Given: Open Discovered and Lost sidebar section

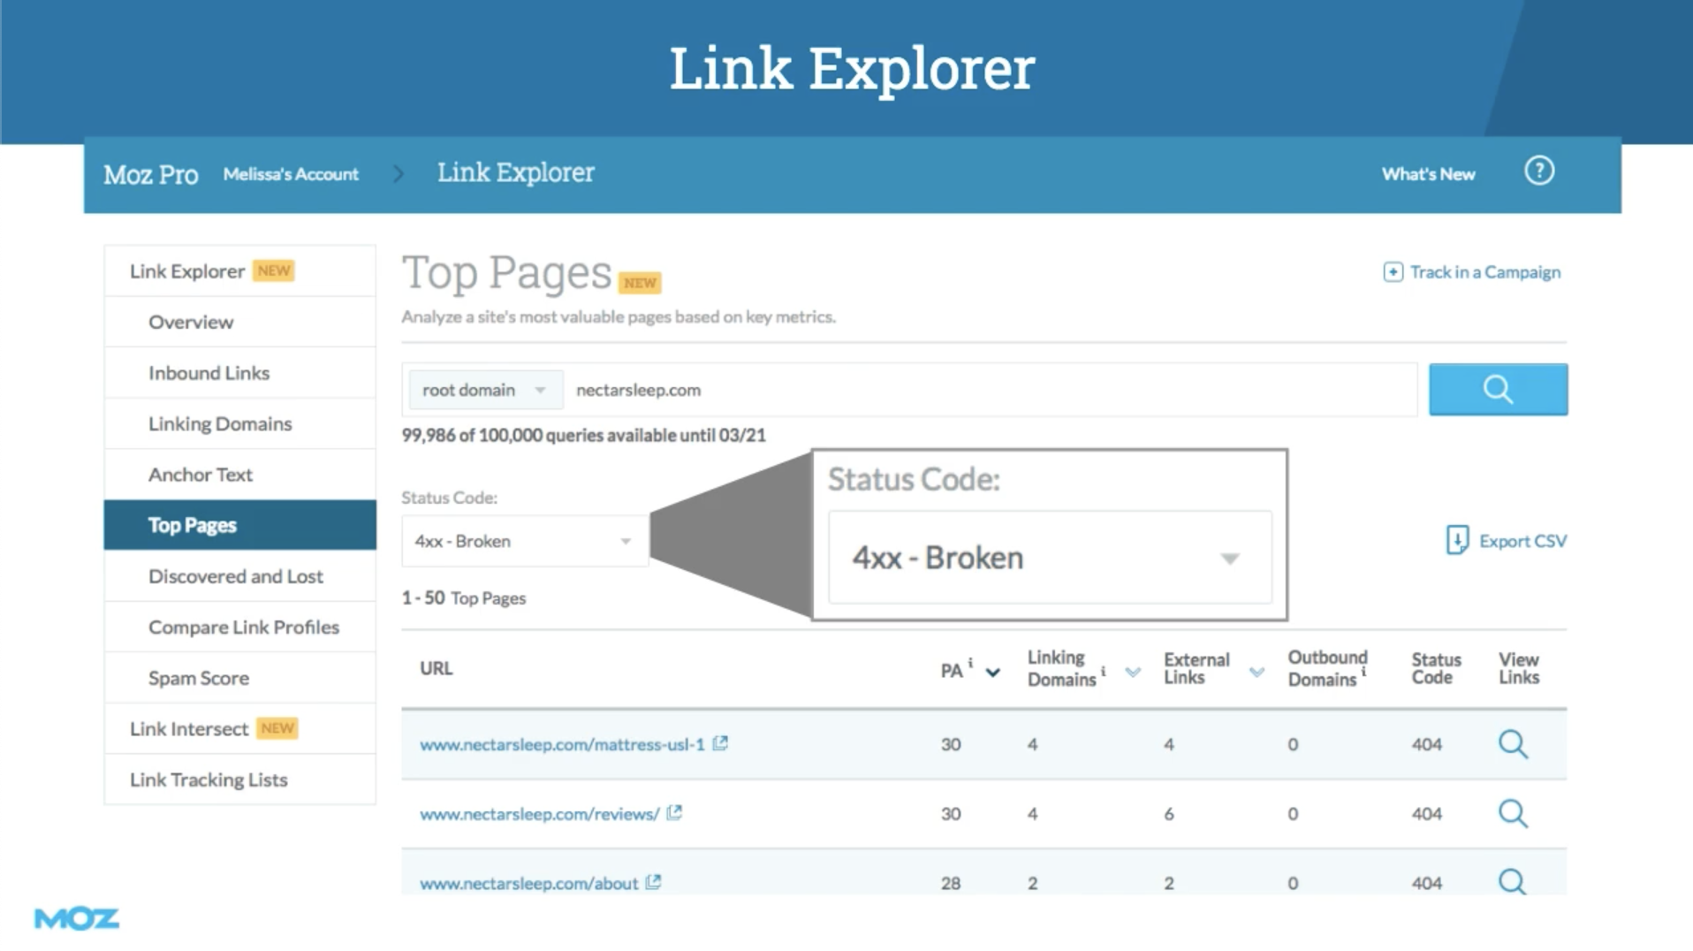Looking at the screenshot, I should click(235, 576).
